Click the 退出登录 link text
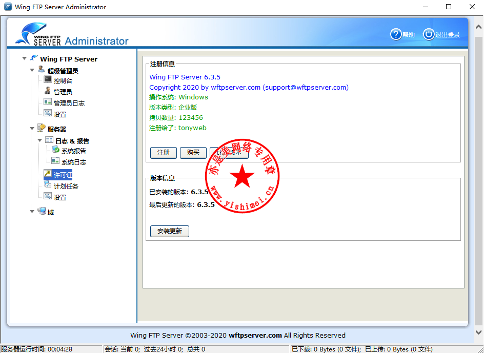The width and height of the screenshot is (484, 353). [447, 34]
